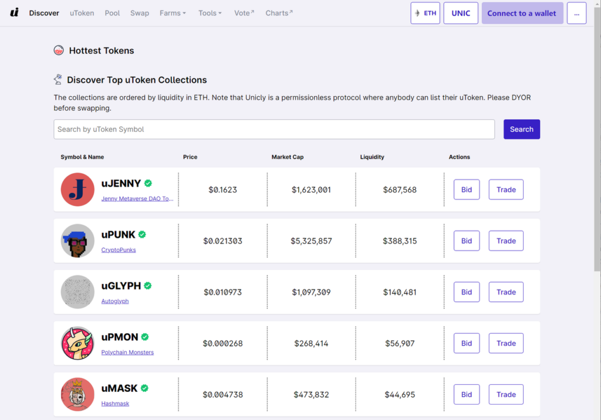This screenshot has height=420, width=601.
Task: Open the three-dots more options menu
Action: (x=576, y=13)
